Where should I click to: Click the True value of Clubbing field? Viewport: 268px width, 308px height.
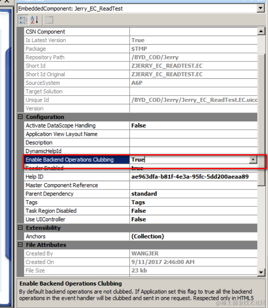(x=138, y=160)
